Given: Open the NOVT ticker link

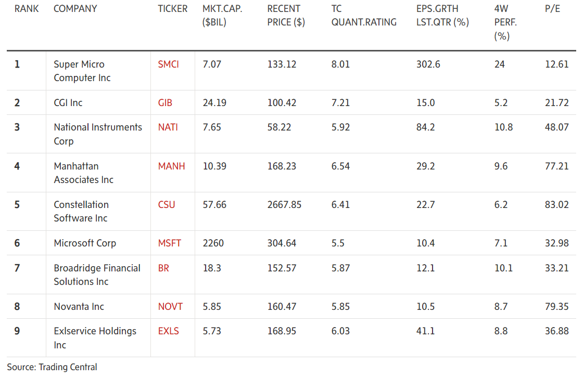Looking at the screenshot, I should click(170, 307).
